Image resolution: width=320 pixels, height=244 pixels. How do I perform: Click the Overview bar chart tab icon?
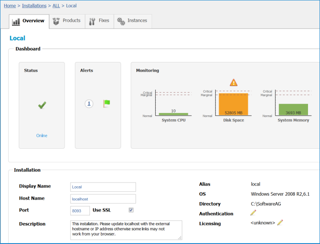click(16, 22)
